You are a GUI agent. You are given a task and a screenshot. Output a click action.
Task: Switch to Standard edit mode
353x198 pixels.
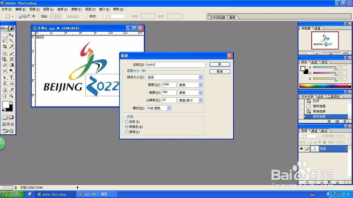[x=5, y=117]
